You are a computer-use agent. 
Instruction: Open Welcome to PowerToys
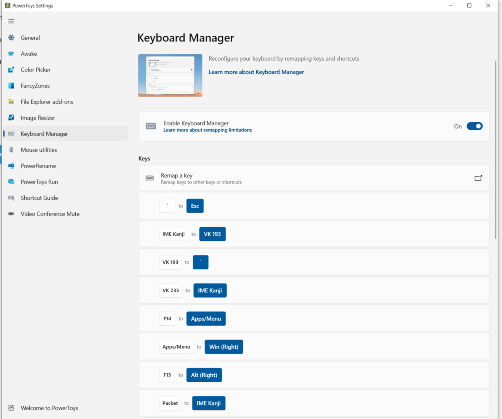49,408
